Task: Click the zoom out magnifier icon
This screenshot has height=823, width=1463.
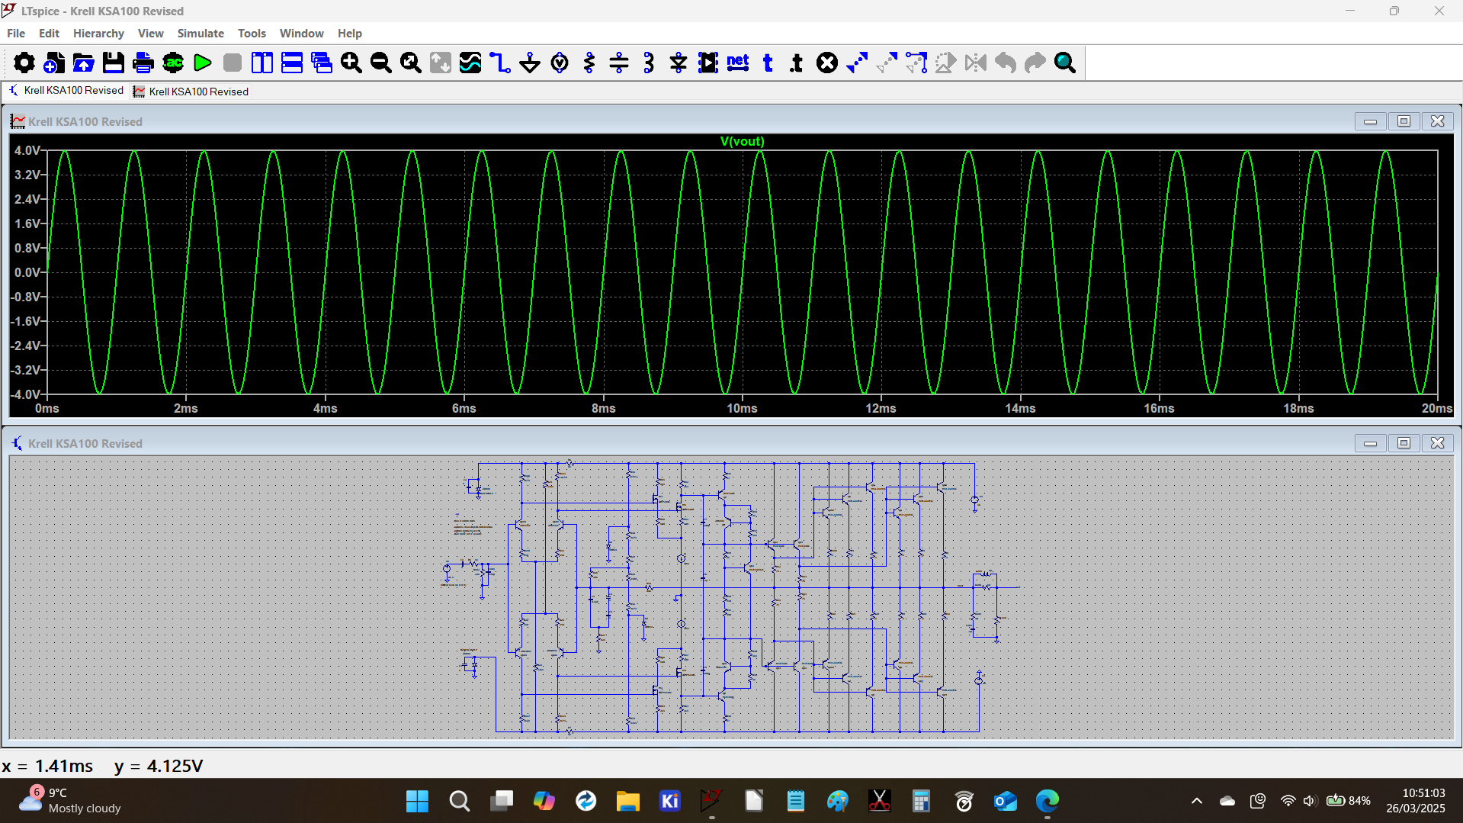Action: point(381,63)
